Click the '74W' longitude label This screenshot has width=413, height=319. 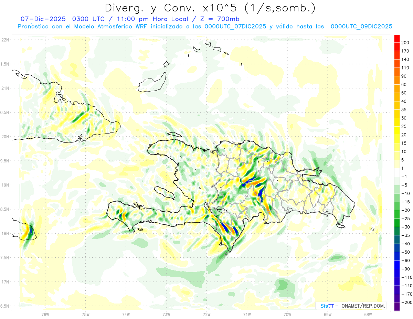126,314
